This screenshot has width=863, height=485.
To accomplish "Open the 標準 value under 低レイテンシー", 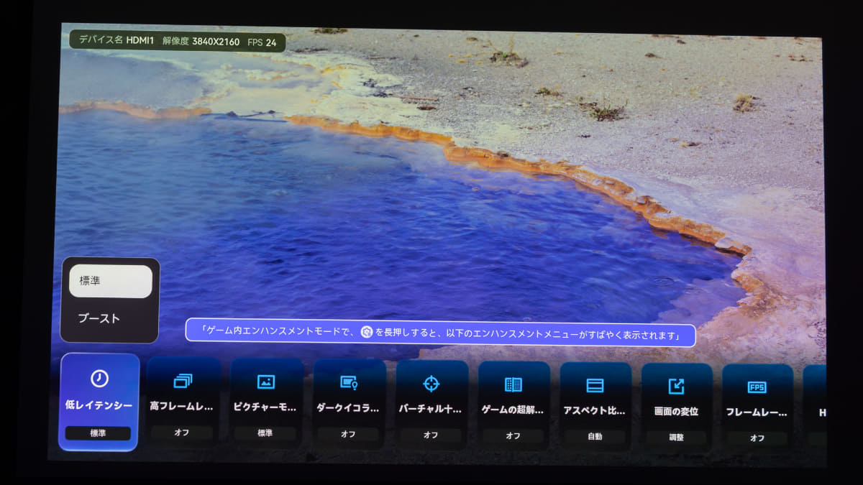I will click(x=98, y=433).
